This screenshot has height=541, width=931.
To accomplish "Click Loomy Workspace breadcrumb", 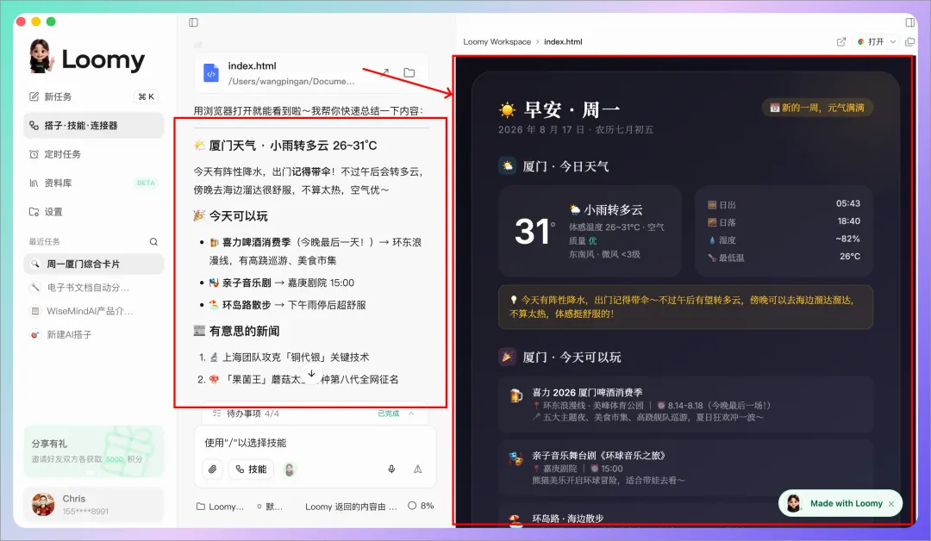I will coord(497,41).
